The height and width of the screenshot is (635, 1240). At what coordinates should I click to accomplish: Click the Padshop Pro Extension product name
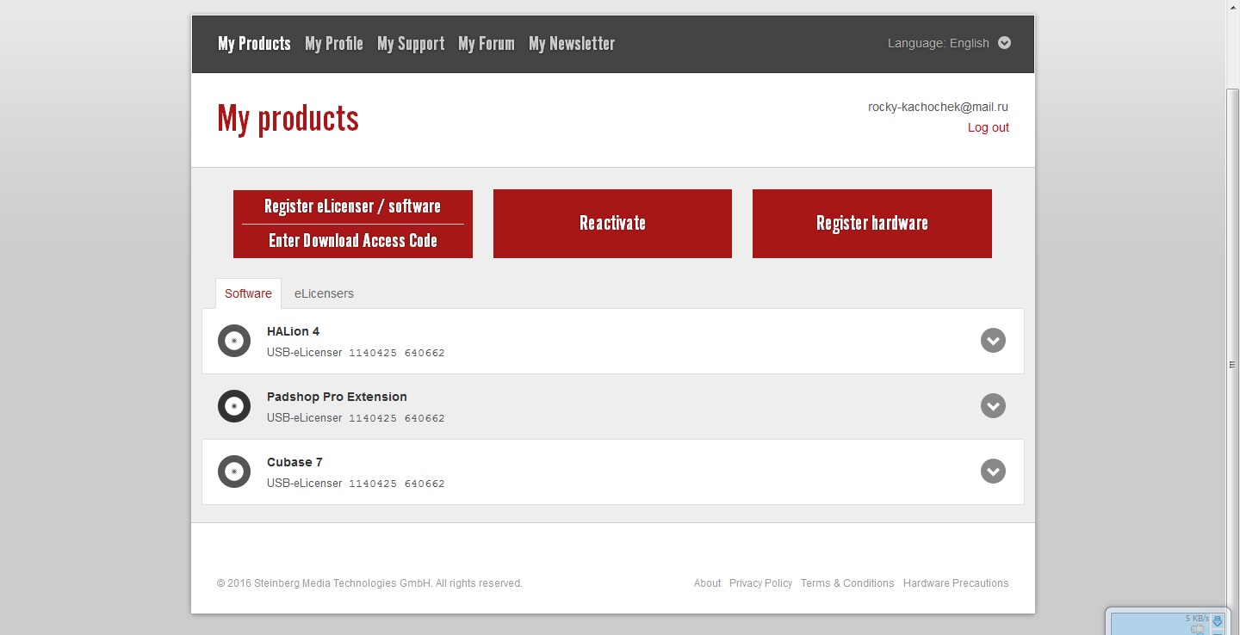(337, 397)
